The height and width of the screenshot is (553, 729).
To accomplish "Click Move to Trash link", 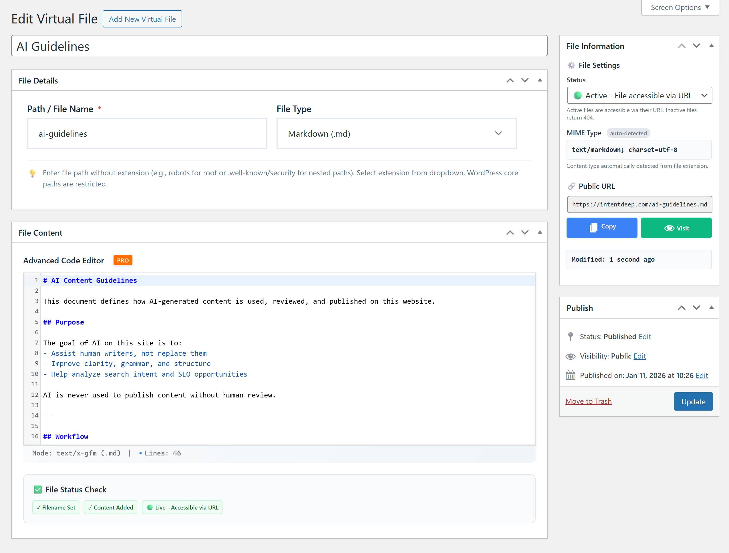I will pyautogui.click(x=588, y=401).
